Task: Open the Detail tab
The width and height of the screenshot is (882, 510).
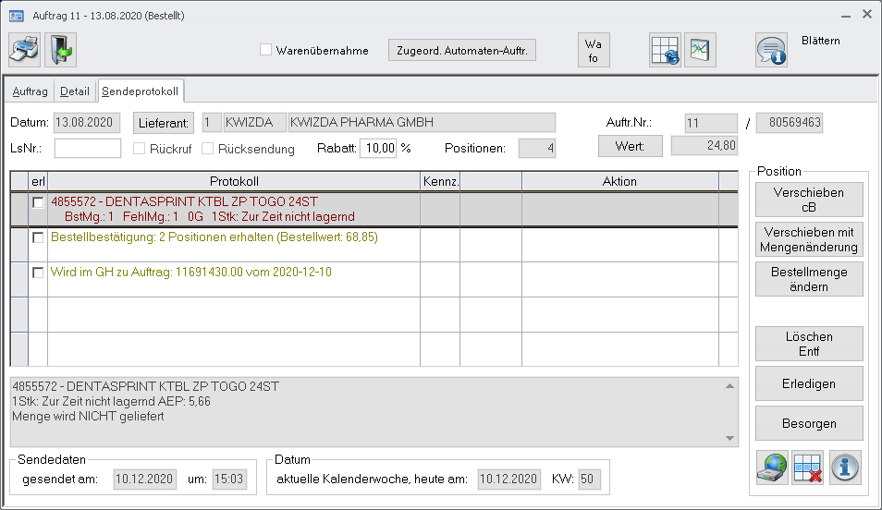Action: point(75,91)
